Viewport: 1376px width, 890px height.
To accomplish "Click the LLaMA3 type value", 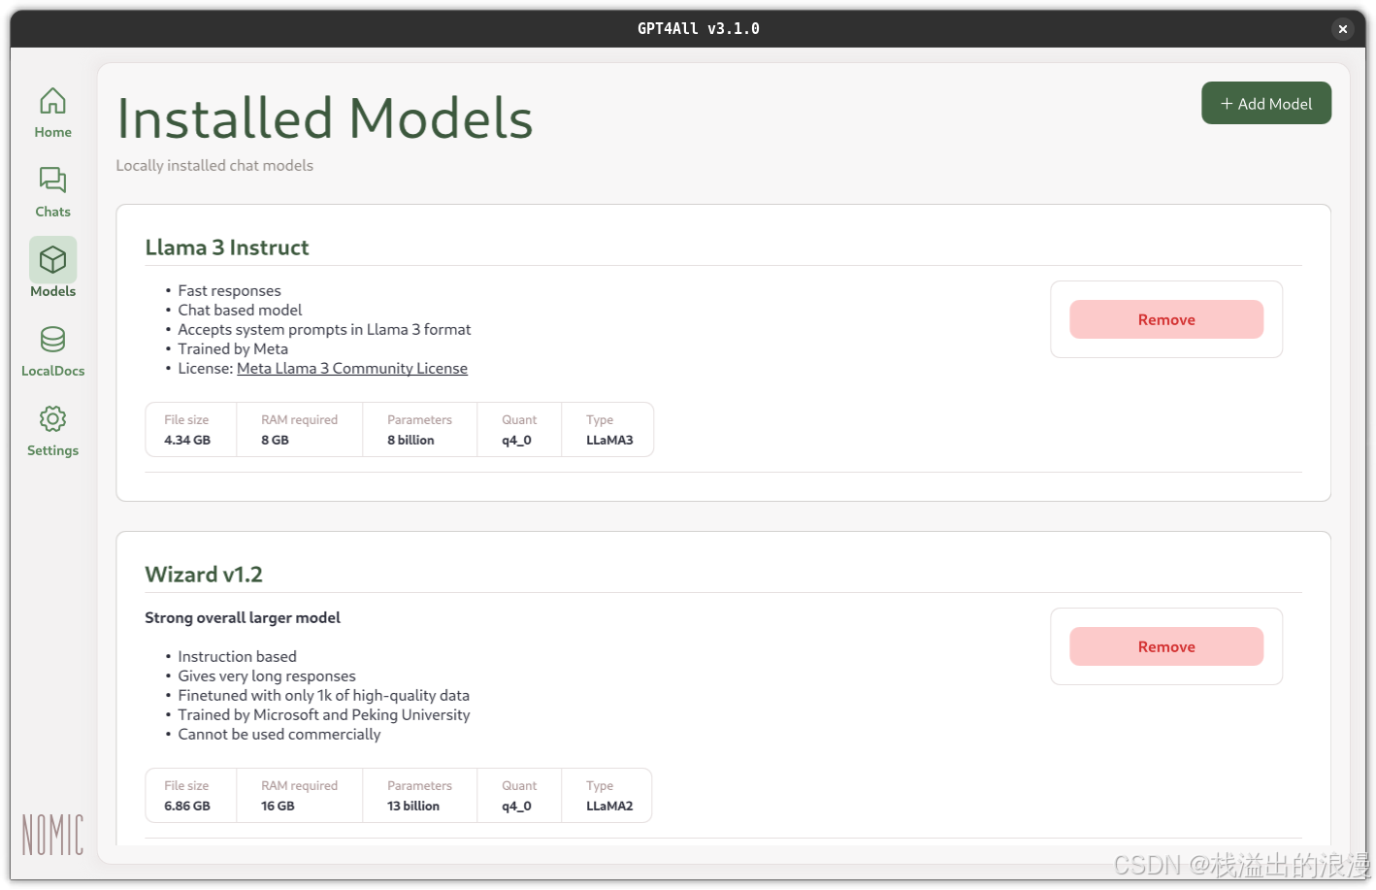I will 609,440.
